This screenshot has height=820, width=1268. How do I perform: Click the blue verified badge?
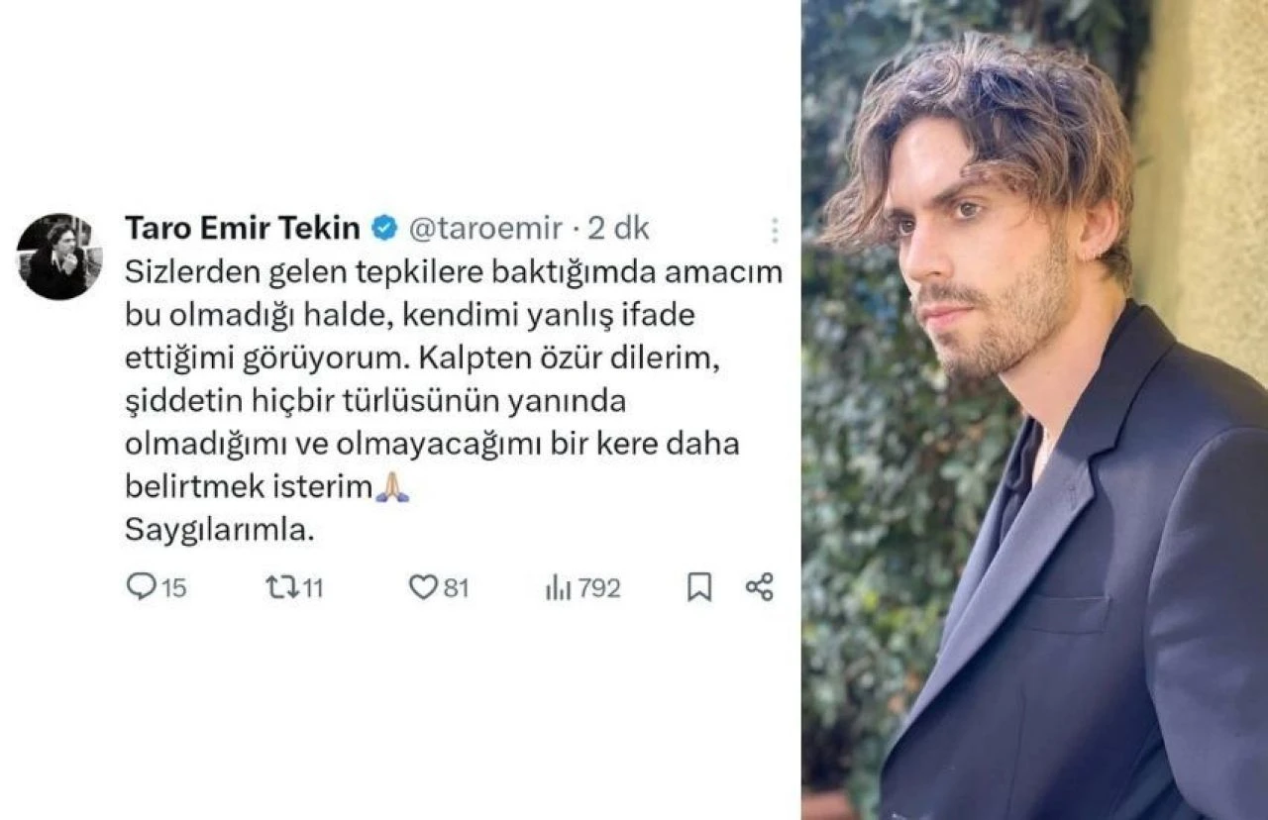384,229
